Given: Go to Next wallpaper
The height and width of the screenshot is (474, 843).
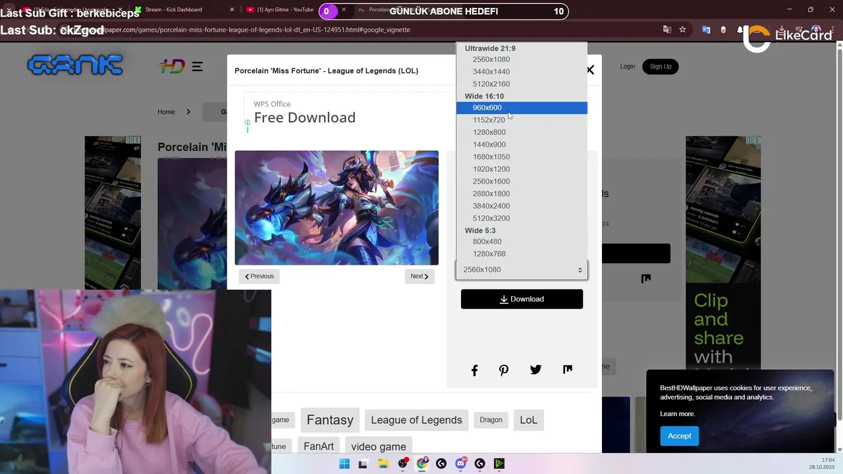Looking at the screenshot, I should tap(420, 276).
